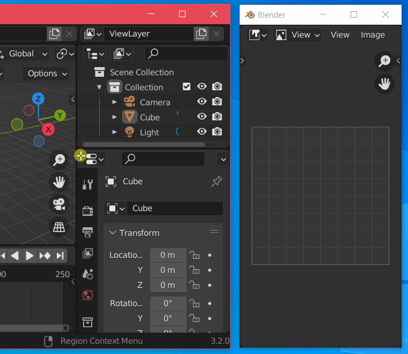The height and width of the screenshot is (354, 408).
Task: Click the Light object icon in outliner
Action: 129,132
